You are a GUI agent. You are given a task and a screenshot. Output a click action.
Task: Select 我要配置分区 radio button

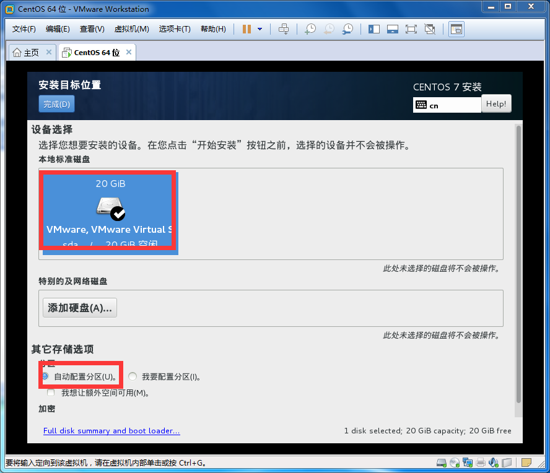[133, 376]
